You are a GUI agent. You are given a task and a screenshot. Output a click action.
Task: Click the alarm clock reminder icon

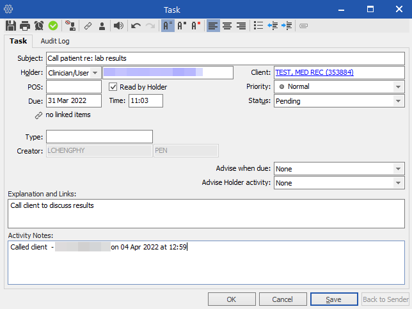click(x=39, y=26)
